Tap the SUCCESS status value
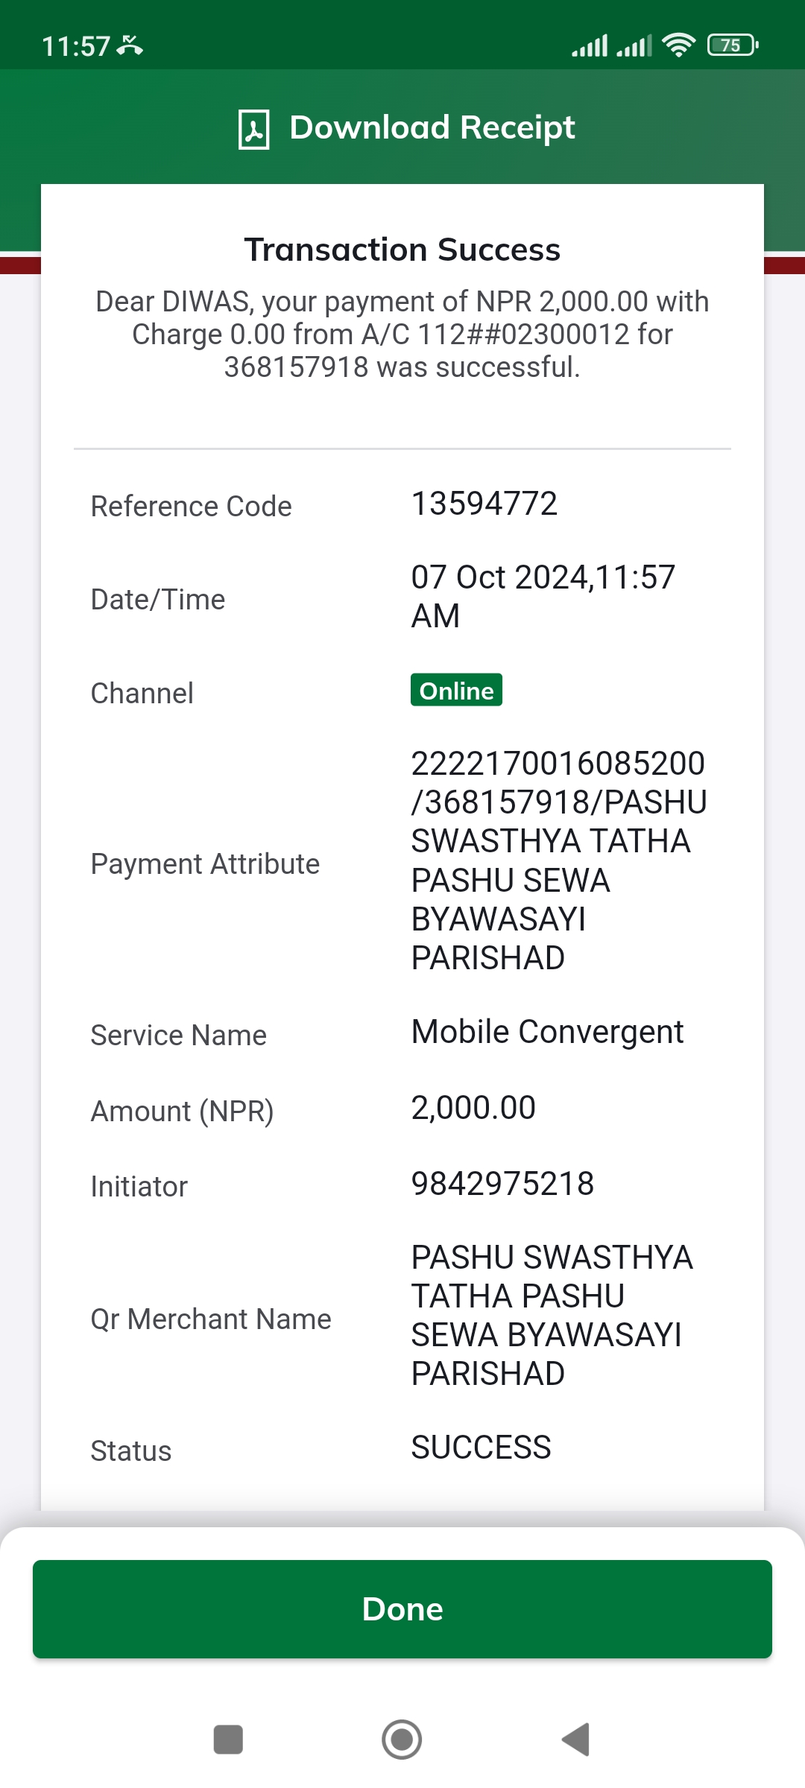The height and width of the screenshot is (1788, 805). tap(482, 1448)
